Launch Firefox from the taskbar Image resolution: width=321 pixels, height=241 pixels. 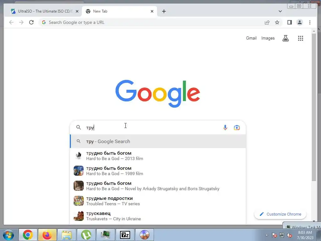tap(47, 235)
